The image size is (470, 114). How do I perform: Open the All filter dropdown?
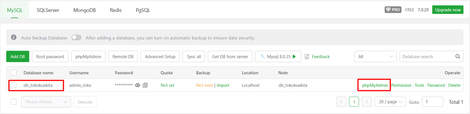point(375,56)
